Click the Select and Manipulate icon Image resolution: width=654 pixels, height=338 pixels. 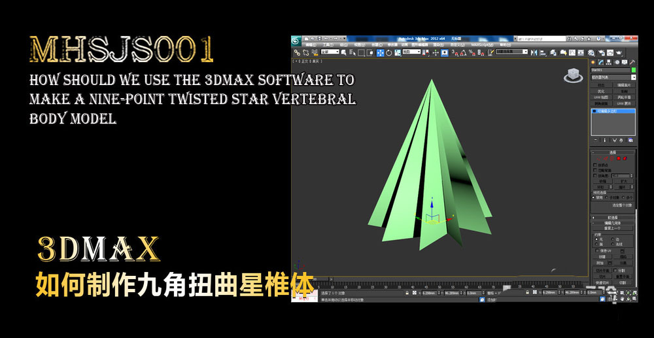coord(436,52)
